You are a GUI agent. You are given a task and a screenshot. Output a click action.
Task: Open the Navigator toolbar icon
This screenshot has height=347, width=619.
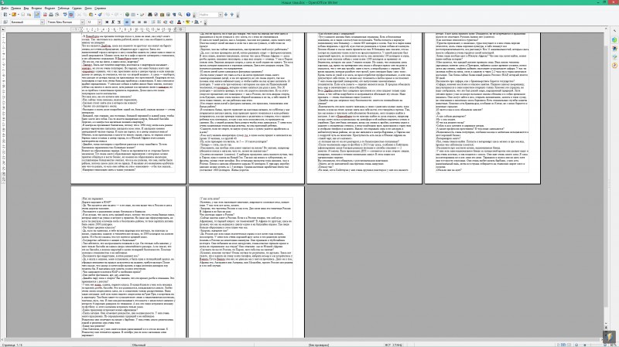(156, 15)
